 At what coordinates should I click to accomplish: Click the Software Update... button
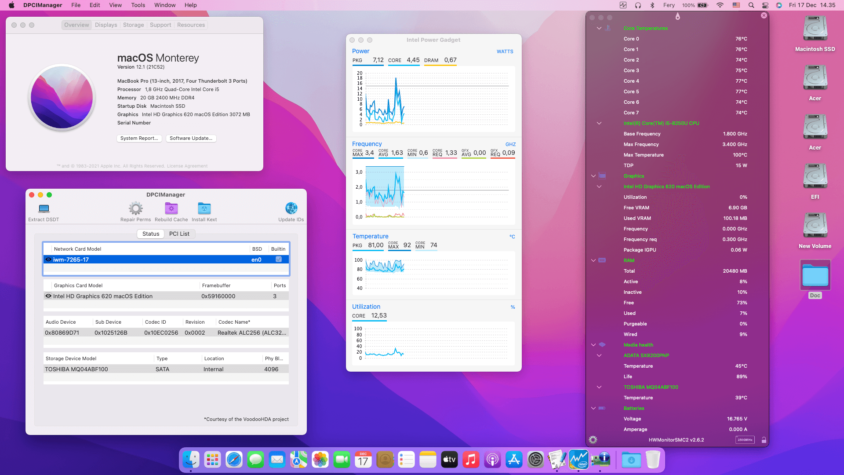191,138
